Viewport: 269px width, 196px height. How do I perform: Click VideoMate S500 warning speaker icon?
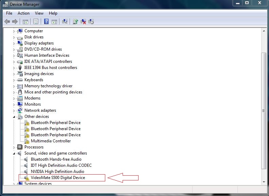point(26,178)
